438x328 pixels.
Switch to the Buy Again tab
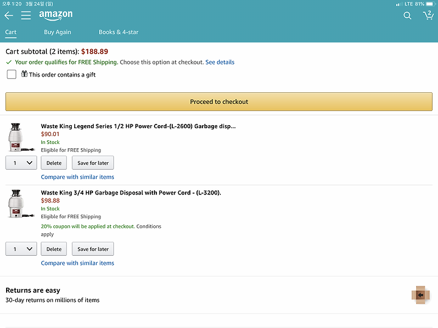coord(57,32)
